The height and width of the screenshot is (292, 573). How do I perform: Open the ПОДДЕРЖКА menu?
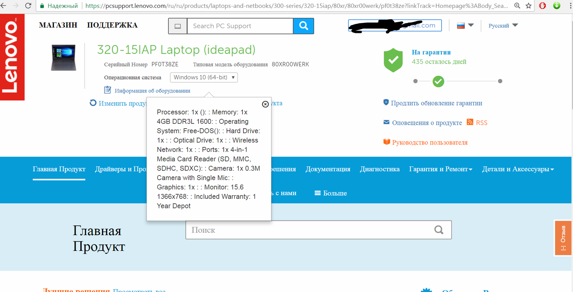pyautogui.click(x=112, y=25)
